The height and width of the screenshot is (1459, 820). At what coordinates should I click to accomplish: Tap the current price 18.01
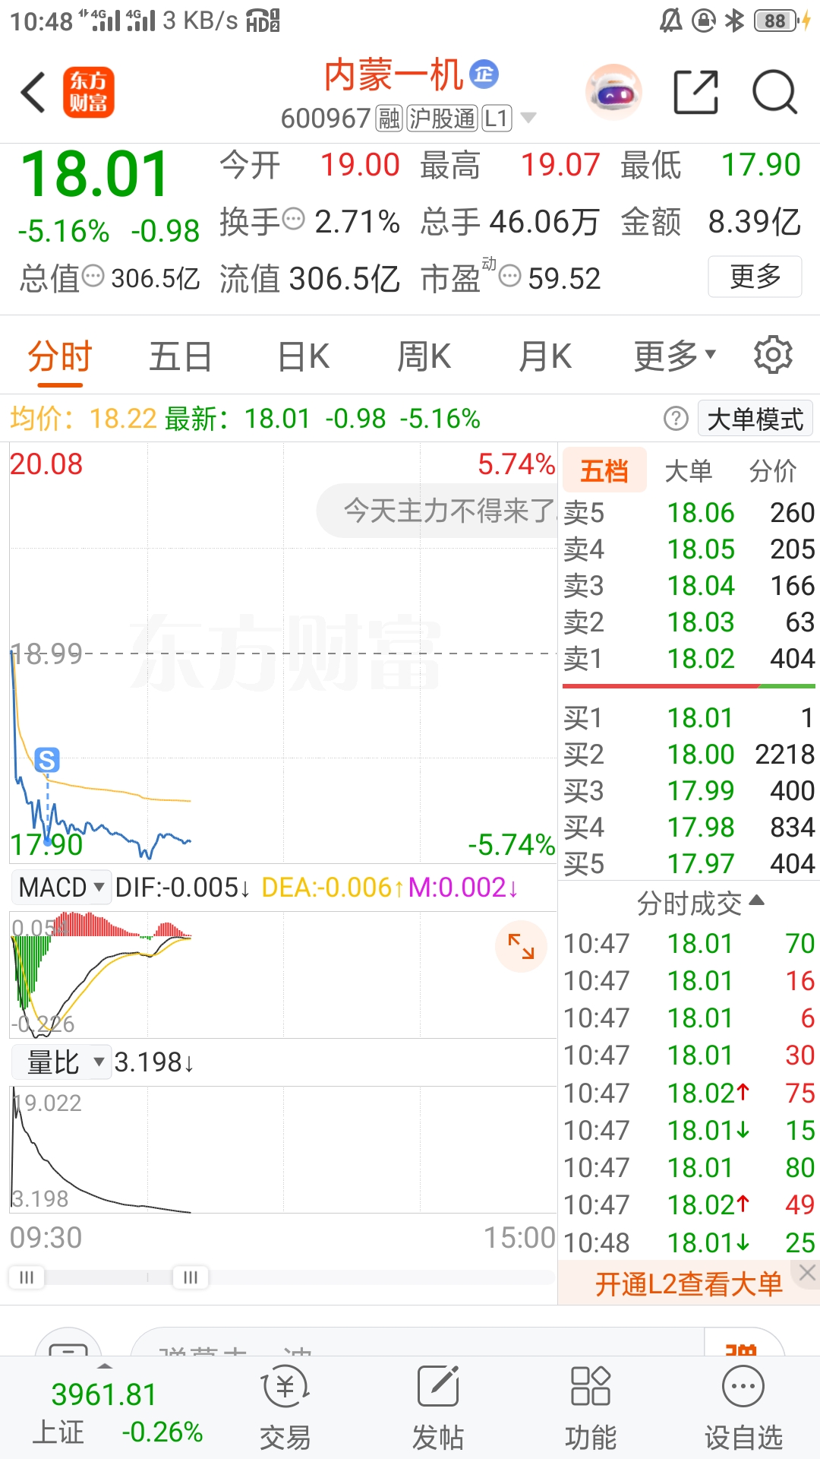[x=95, y=175]
